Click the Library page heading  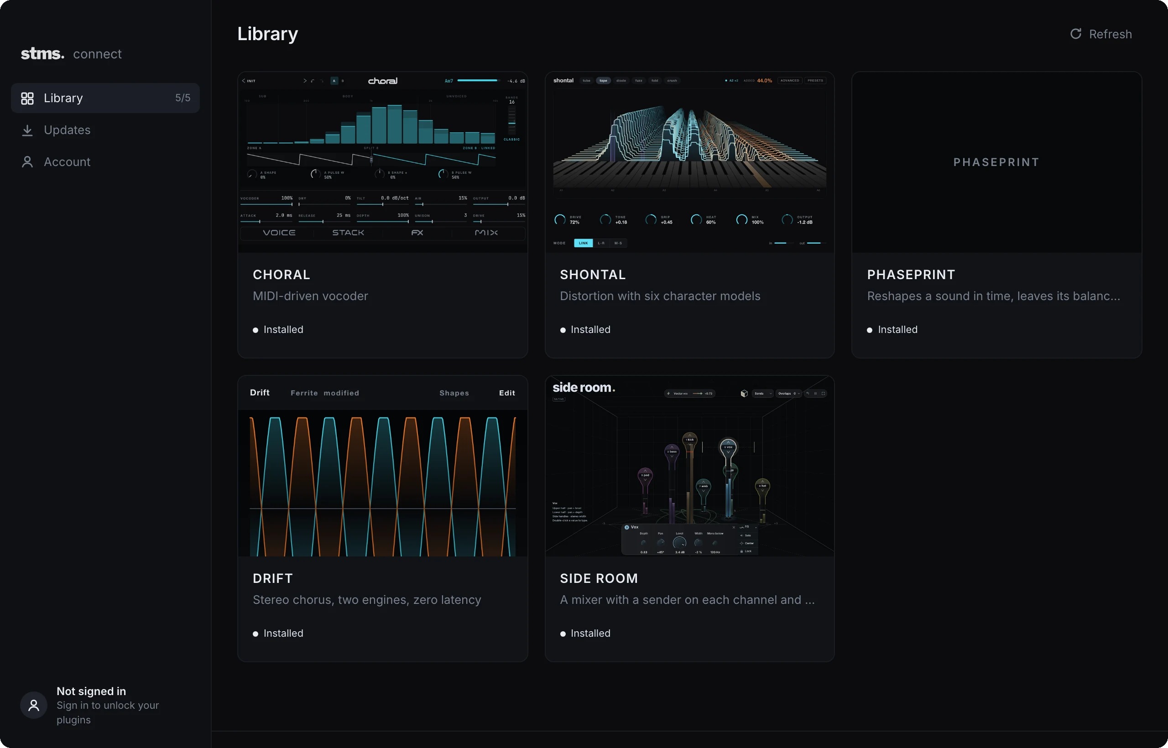coord(268,34)
